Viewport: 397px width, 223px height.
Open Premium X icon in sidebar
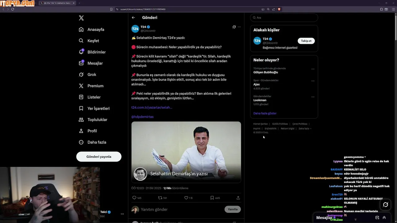point(81,86)
